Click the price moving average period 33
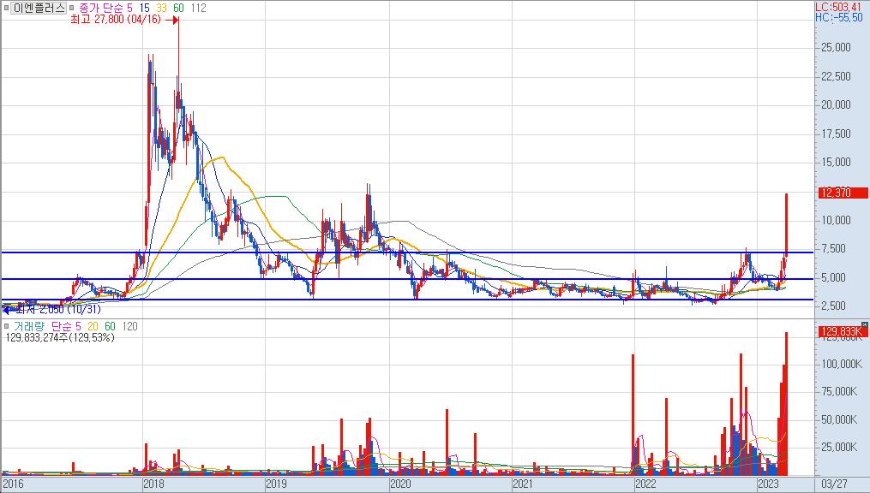870x493 pixels. click(161, 8)
